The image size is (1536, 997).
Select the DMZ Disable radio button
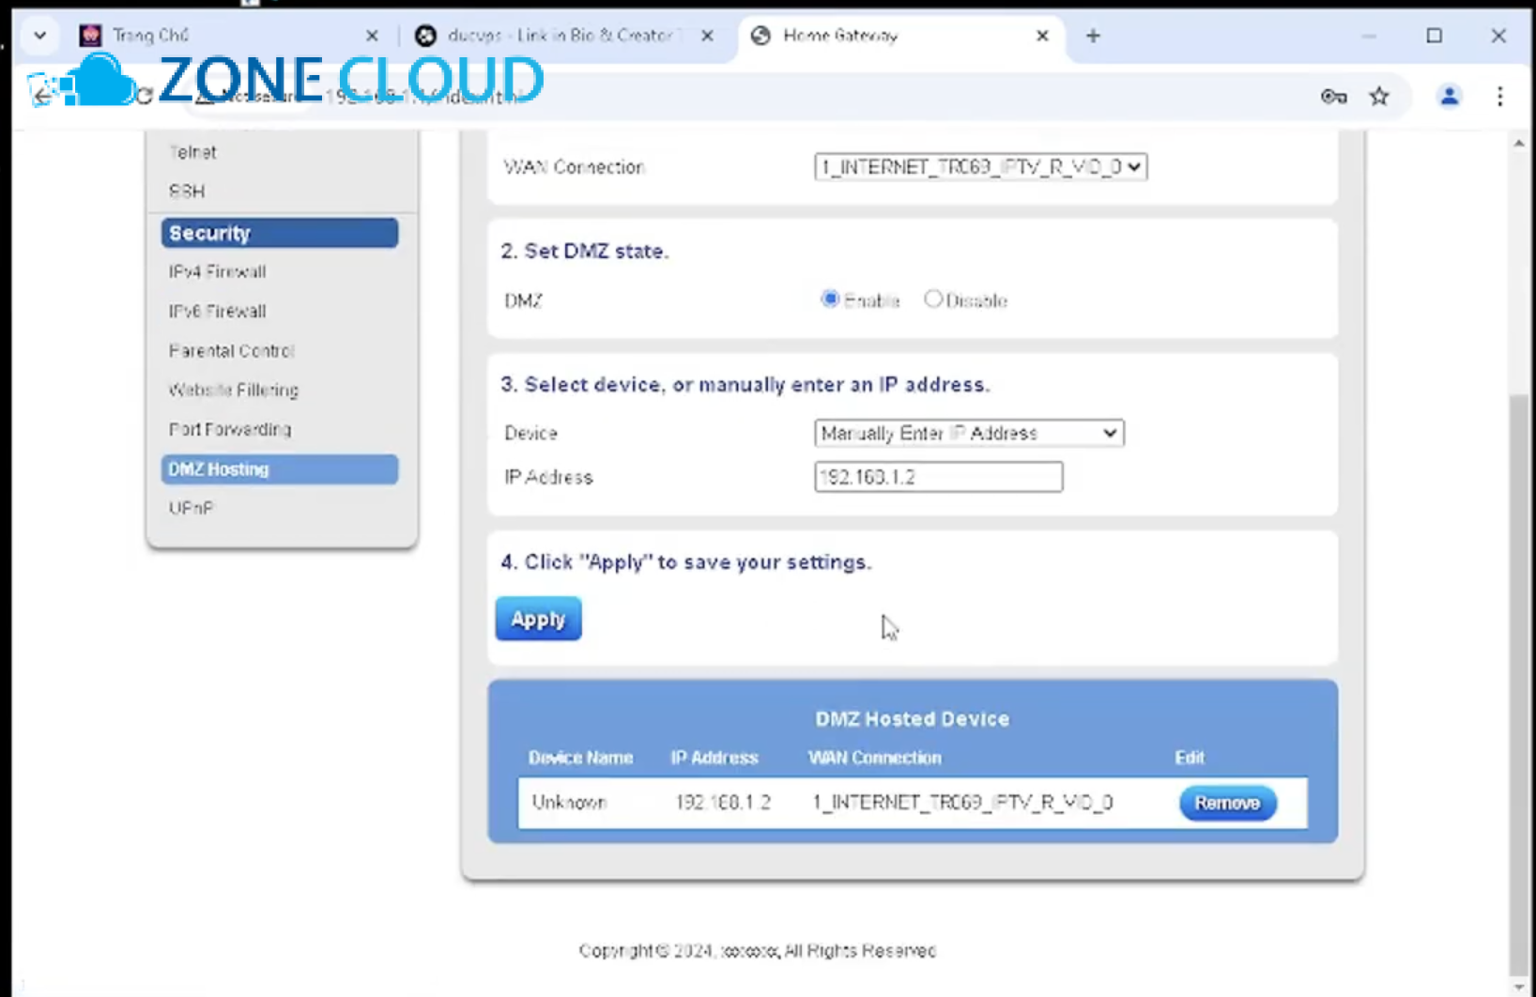click(x=933, y=299)
